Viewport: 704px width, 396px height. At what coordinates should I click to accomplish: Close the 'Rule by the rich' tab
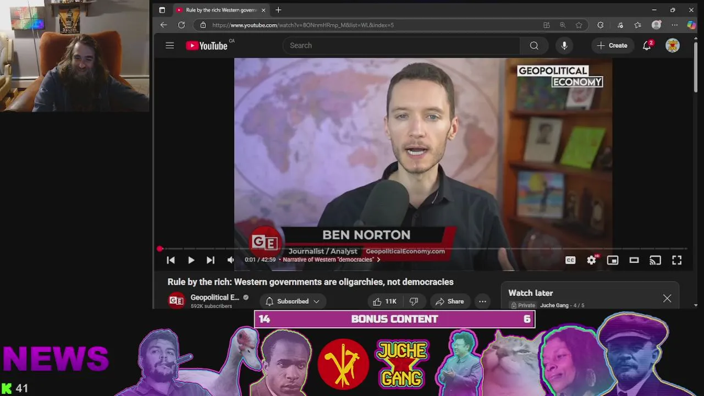(x=263, y=10)
